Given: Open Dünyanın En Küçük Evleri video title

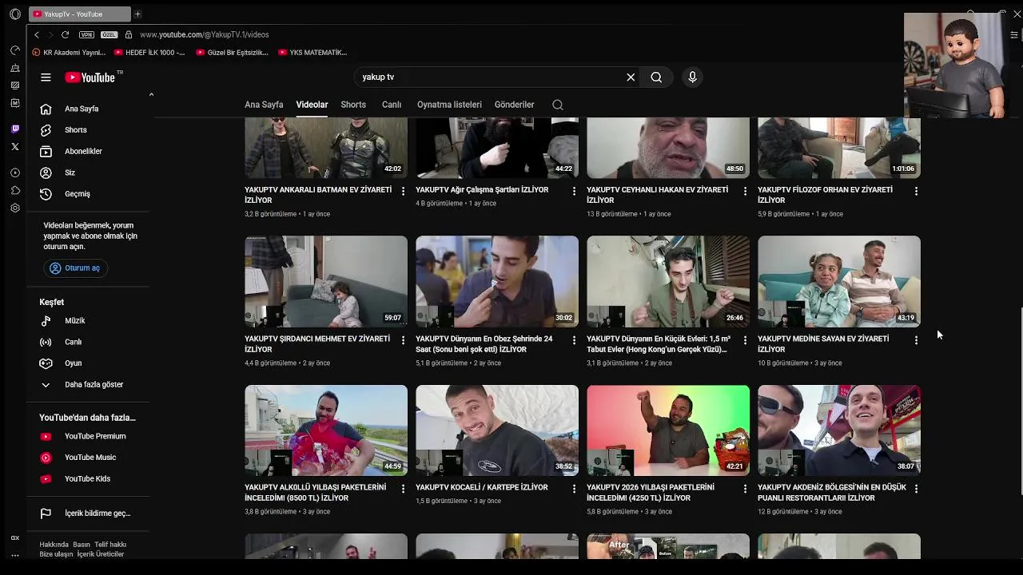Looking at the screenshot, I should 659,344.
